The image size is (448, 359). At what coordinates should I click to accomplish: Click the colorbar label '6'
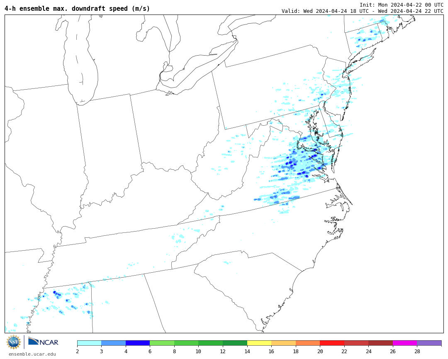(150, 351)
